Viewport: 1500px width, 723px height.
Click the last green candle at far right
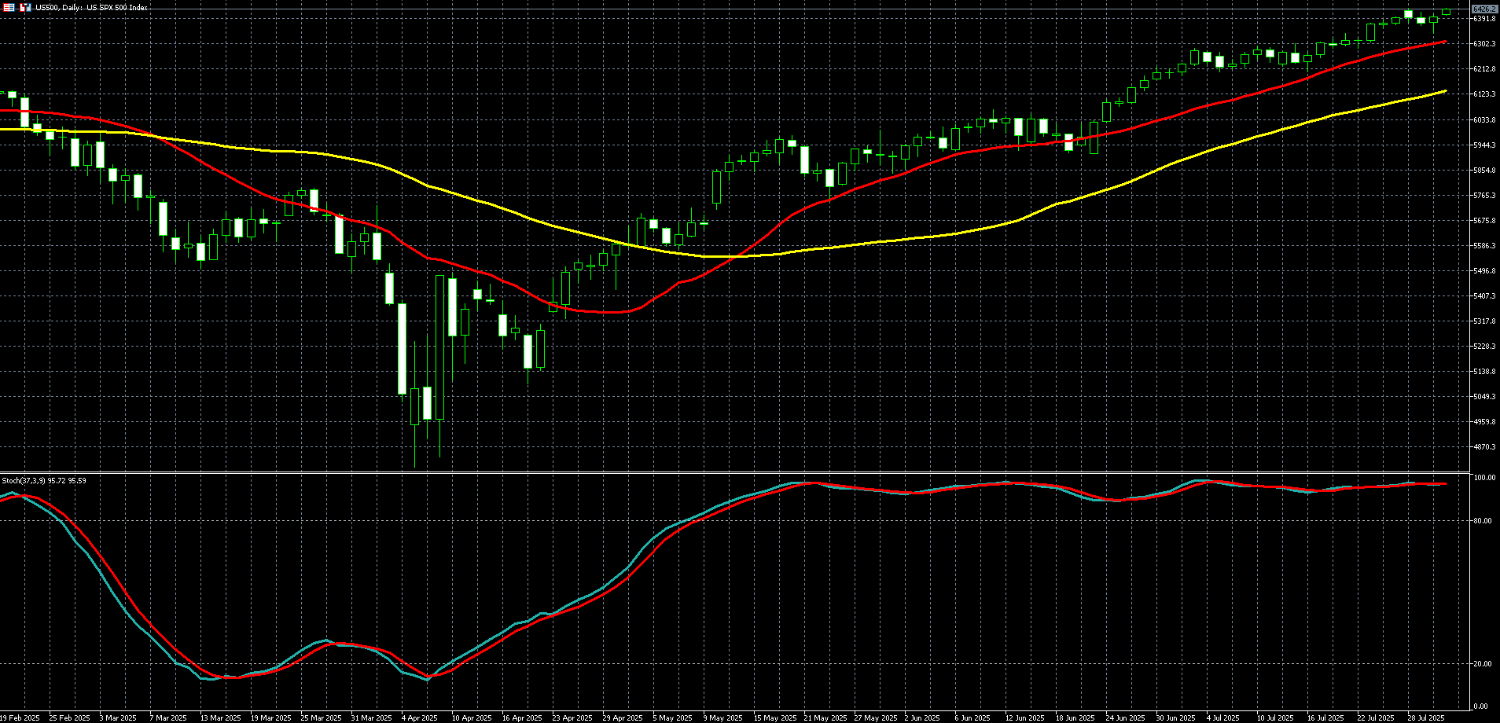click(1446, 11)
